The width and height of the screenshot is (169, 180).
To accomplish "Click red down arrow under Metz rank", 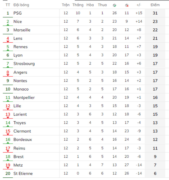I will point(8,168).
